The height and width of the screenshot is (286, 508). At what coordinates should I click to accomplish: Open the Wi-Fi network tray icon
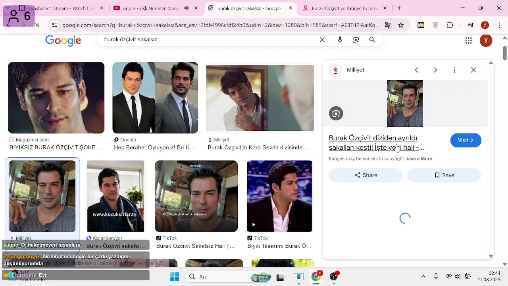pos(448,277)
